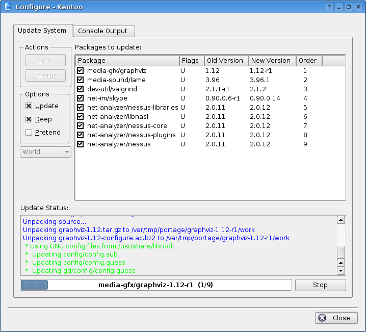
Task: Select the net-analyzer/libnasl package name
Action: tap(118, 116)
